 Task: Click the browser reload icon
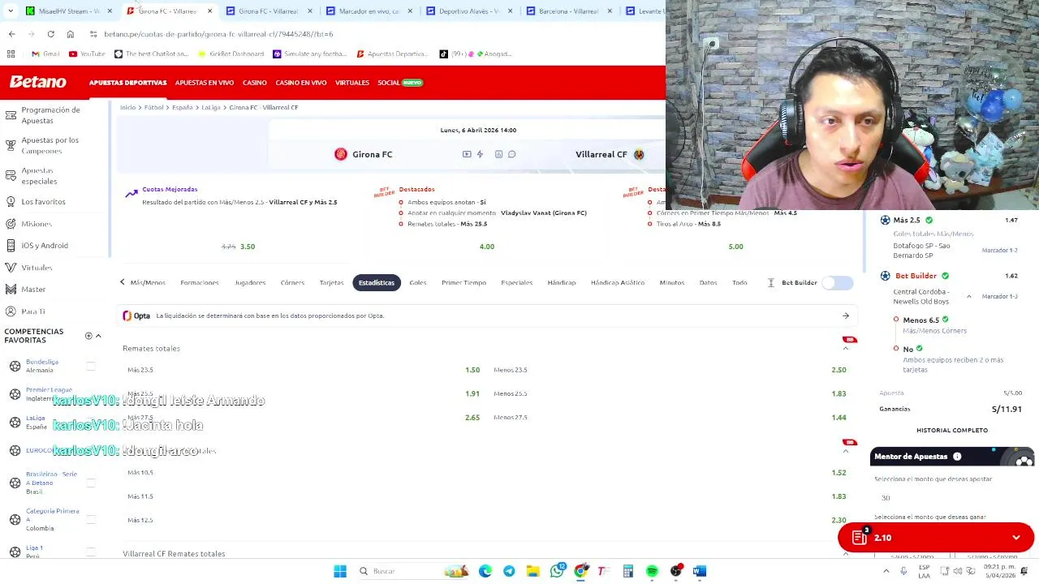(x=50, y=34)
